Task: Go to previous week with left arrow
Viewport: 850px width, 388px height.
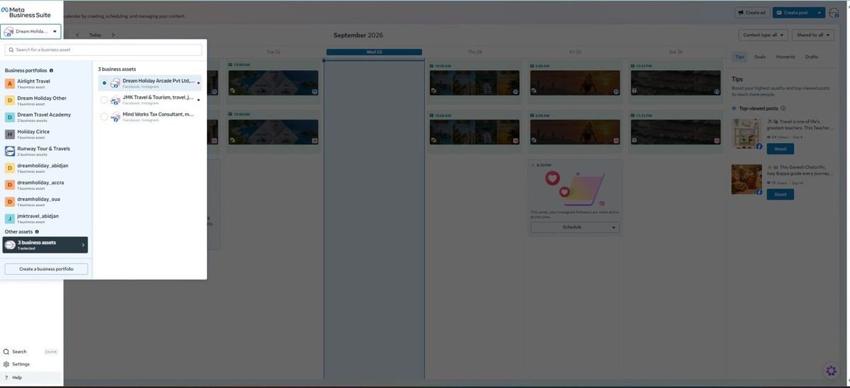Action: click(77, 35)
